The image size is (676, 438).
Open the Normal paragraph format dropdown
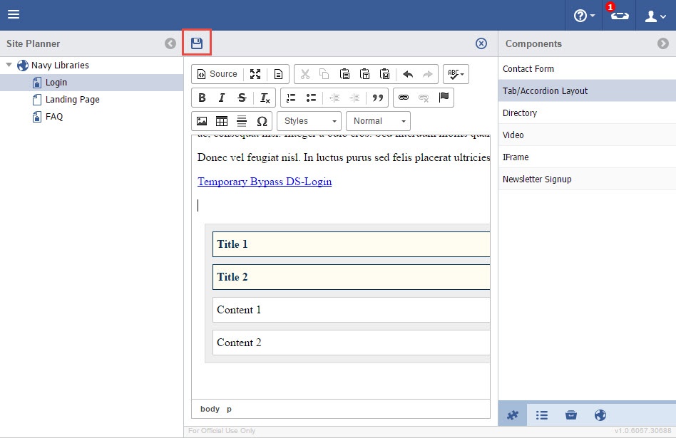381,121
